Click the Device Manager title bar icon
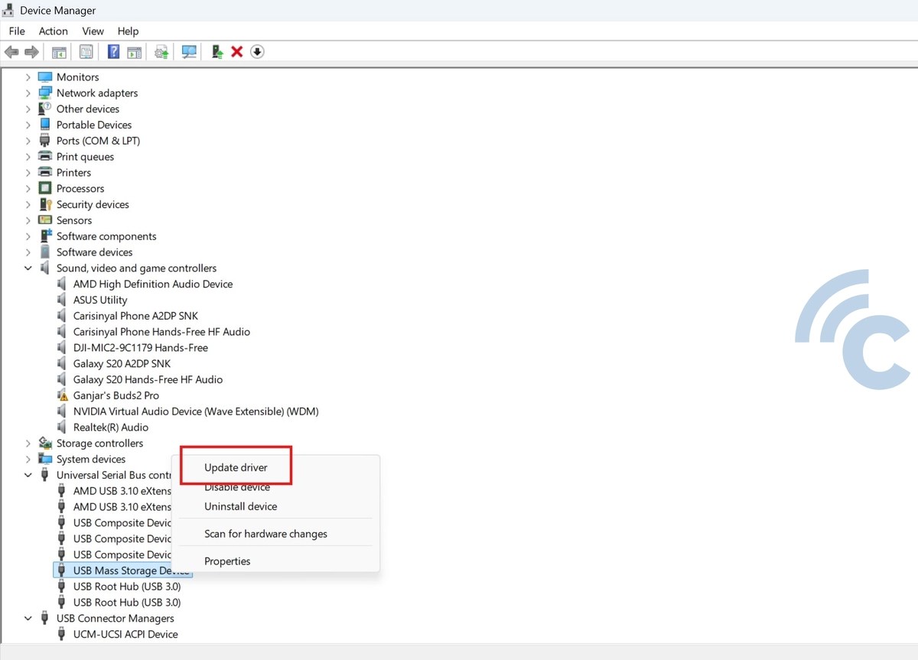918x660 pixels. click(9, 10)
